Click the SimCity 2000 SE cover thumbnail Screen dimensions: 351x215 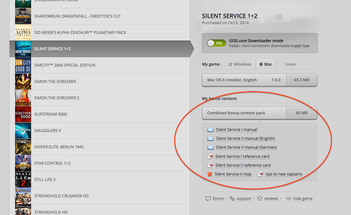[x=23, y=65]
